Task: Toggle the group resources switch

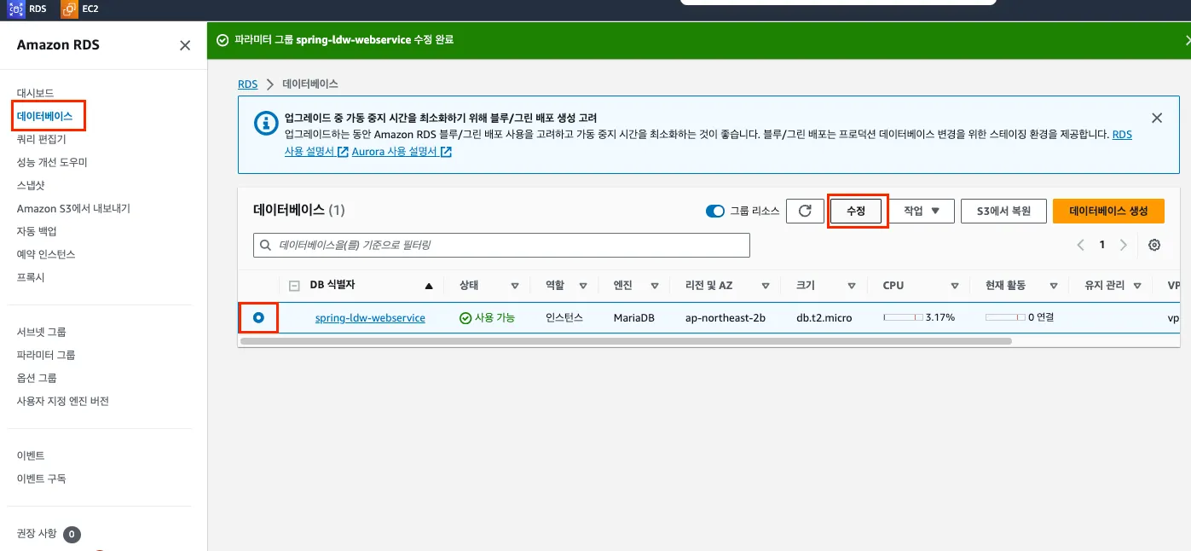Action: (715, 211)
